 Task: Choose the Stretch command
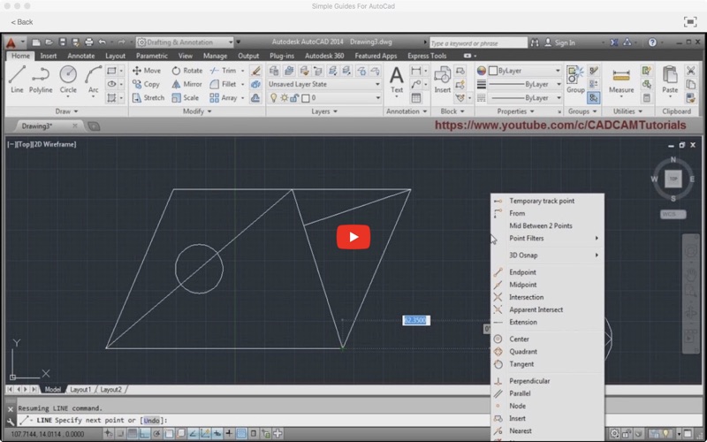(148, 97)
